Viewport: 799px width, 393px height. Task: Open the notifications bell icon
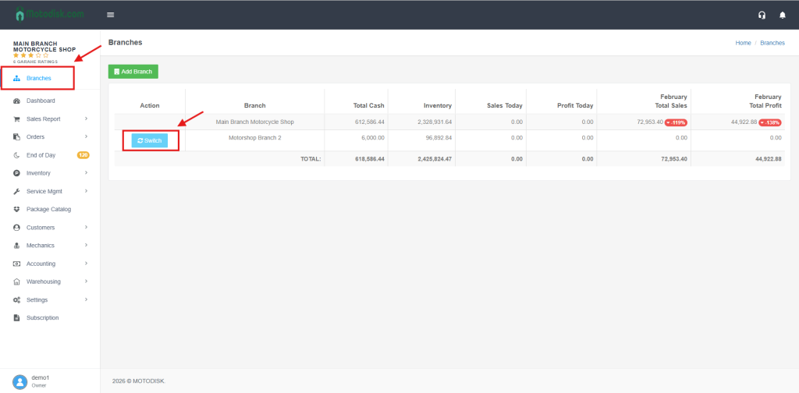tap(783, 15)
